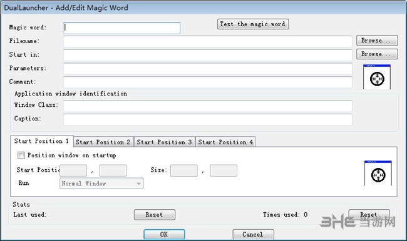Reset the Last used stat
This screenshot has width=407, height=241.
pyautogui.click(x=155, y=215)
